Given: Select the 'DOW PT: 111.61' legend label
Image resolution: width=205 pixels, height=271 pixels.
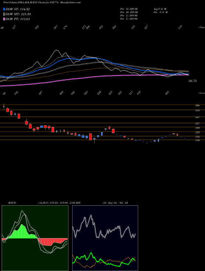Looking at the screenshot, I should pyautogui.click(x=18, y=19).
